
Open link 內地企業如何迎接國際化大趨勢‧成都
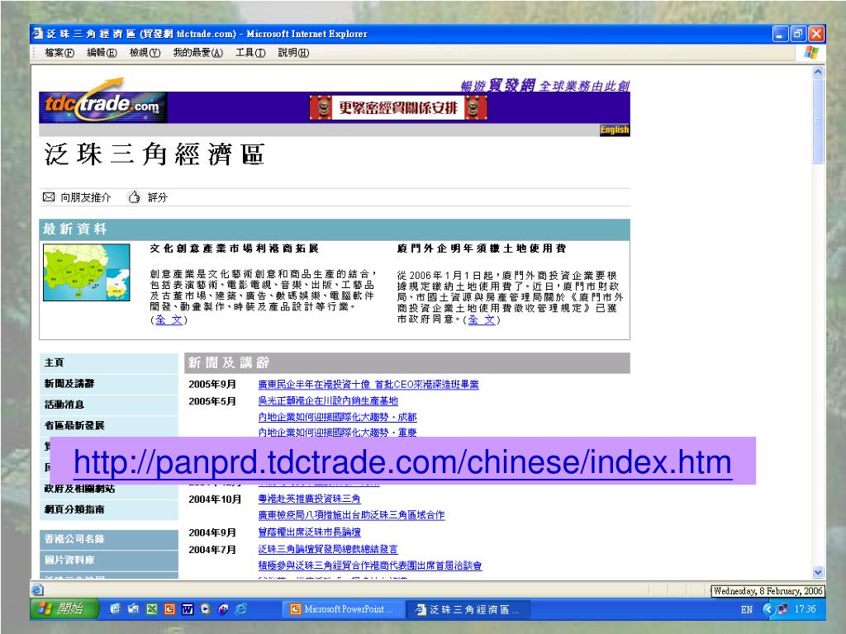[x=337, y=417]
